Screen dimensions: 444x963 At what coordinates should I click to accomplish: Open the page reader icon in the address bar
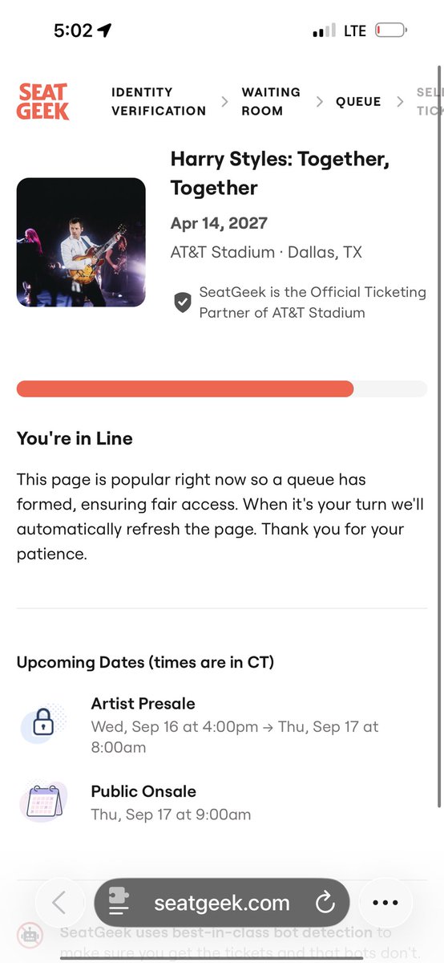119,903
